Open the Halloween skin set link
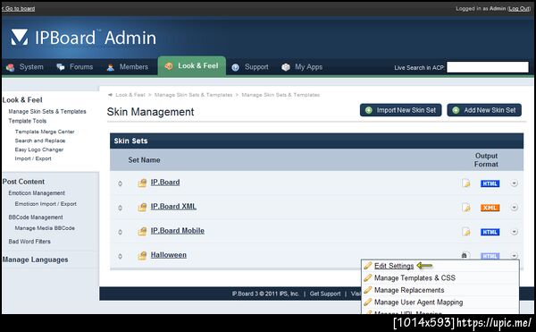 coord(169,255)
